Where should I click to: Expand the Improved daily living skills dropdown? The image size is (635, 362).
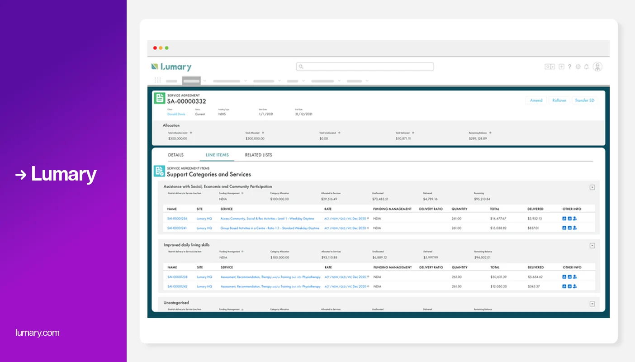click(x=592, y=246)
